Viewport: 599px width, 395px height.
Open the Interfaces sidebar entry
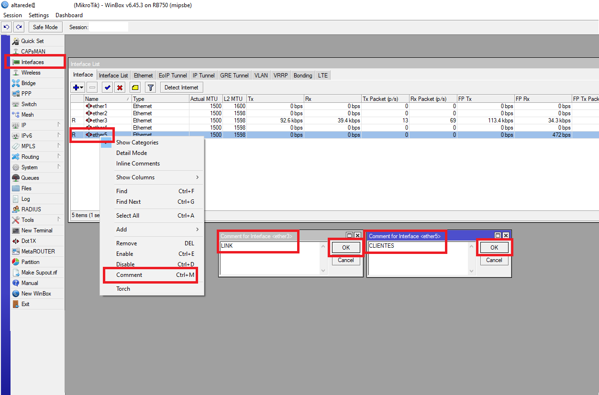tap(37, 62)
